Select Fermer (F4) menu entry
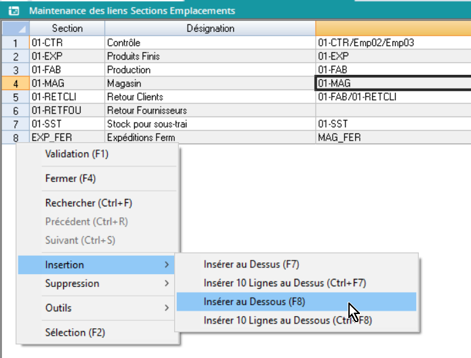This screenshot has height=358, width=471. [70, 179]
